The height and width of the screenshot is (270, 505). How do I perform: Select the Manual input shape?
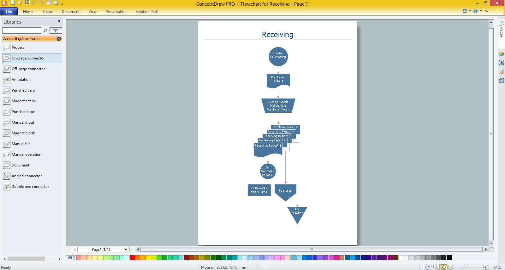pyautogui.click(x=32, y=122)
